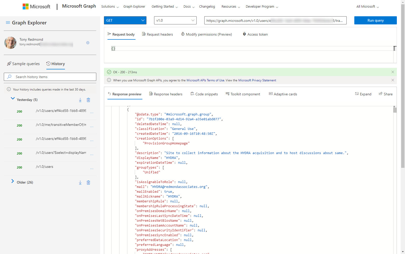Click the Search history items field
Screen dimensions: 405x254
coord(50,77)
